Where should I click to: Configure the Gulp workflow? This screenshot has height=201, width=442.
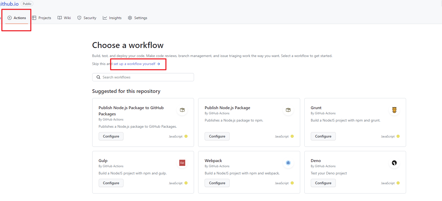(111, 183)
